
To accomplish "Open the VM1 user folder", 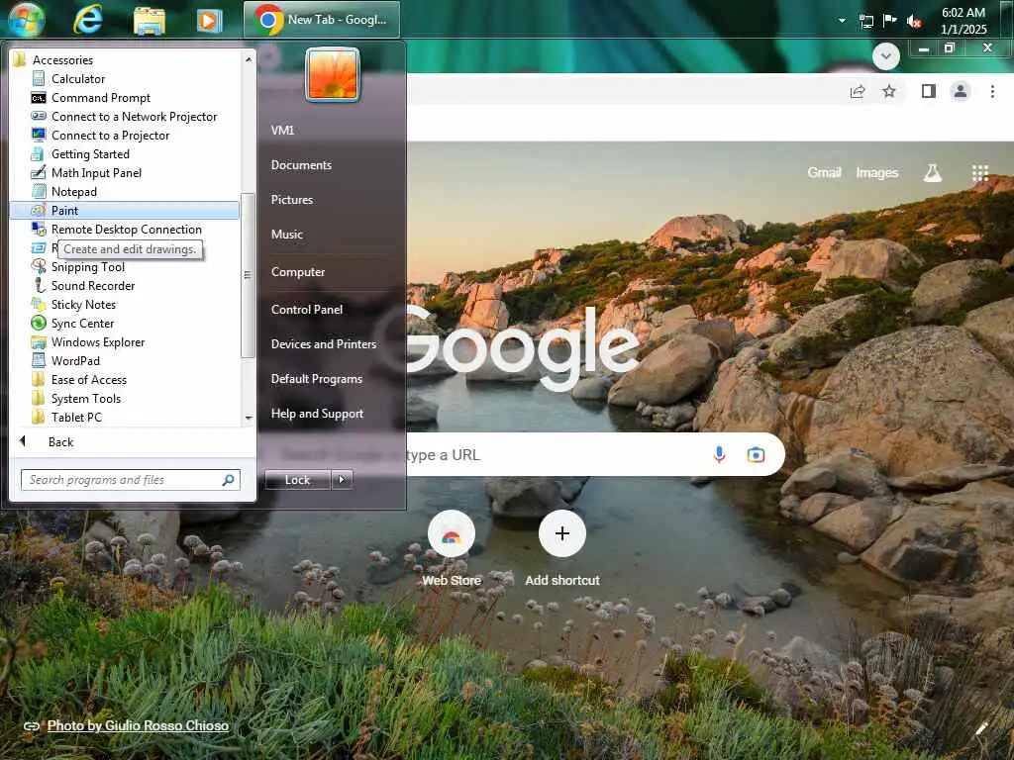I will click(282, 130).
